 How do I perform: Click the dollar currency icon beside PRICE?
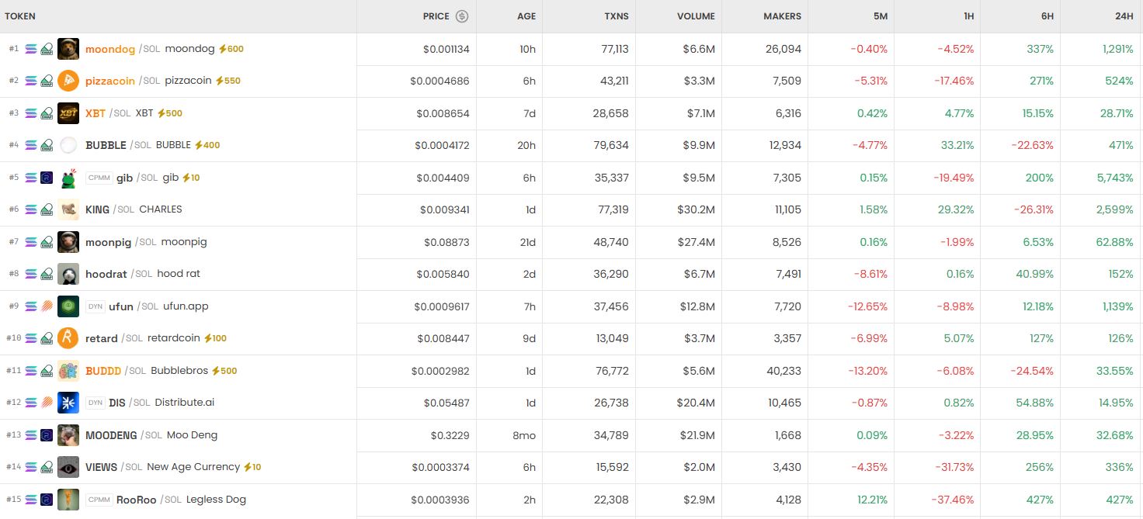[462, 16]
